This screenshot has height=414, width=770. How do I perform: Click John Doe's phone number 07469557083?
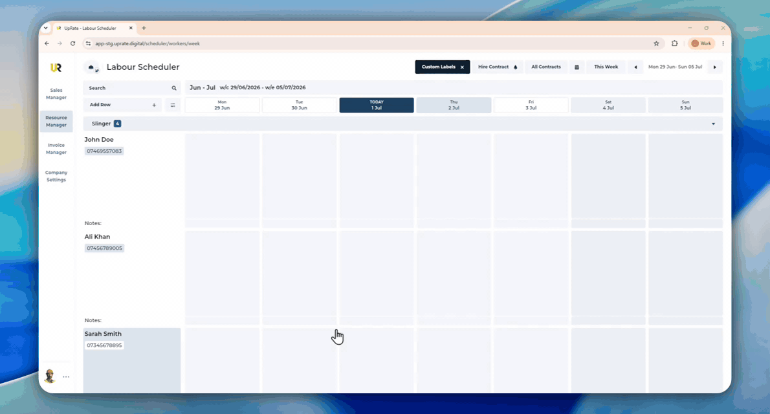[104, 151]
